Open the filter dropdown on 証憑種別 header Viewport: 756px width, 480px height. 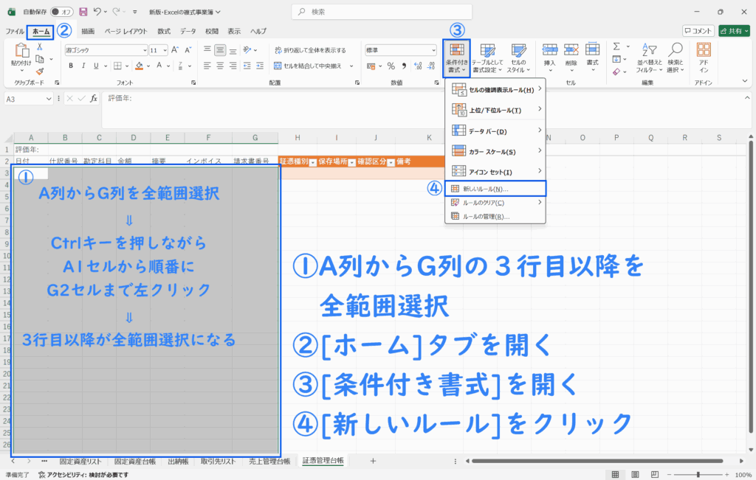pos(313,161)
